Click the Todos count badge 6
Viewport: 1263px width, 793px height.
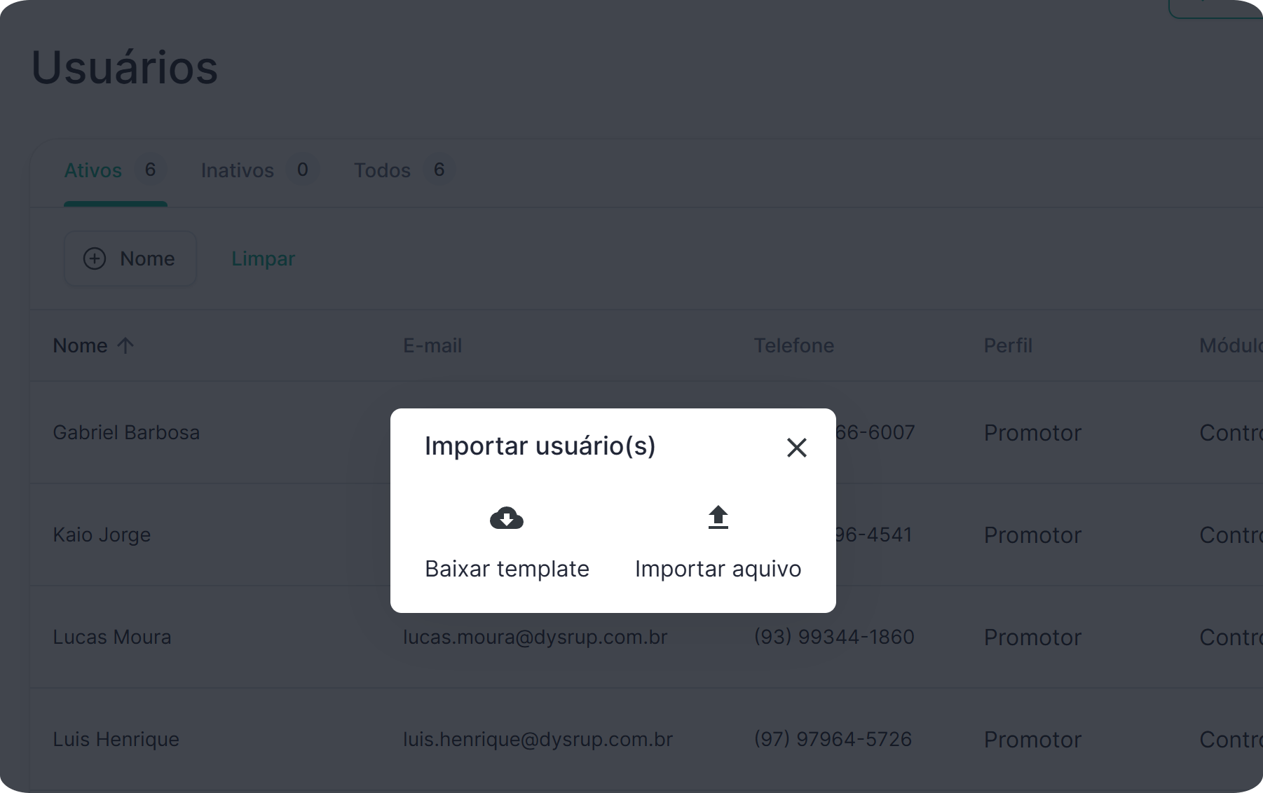(x=439, y=170)
